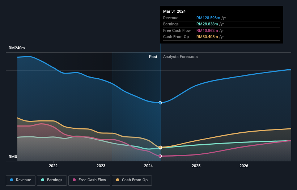Click the orange Cash From Op legend dot
Viewport: 297px width, 190px height.
(118, 180)
